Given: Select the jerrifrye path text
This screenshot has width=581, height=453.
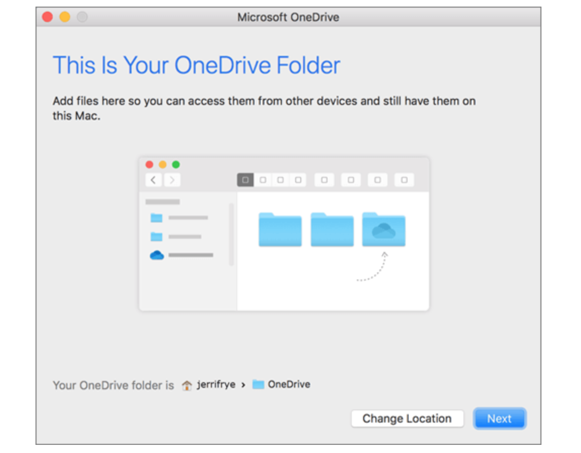Looking at the screenshot, I should 216,385.
